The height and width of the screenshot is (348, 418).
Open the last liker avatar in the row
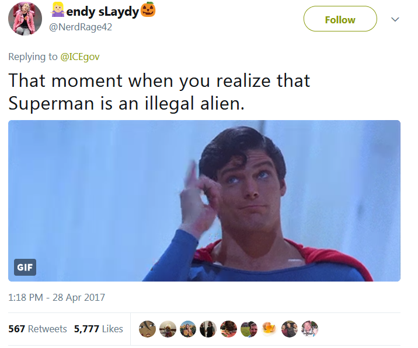coord(310,329)
